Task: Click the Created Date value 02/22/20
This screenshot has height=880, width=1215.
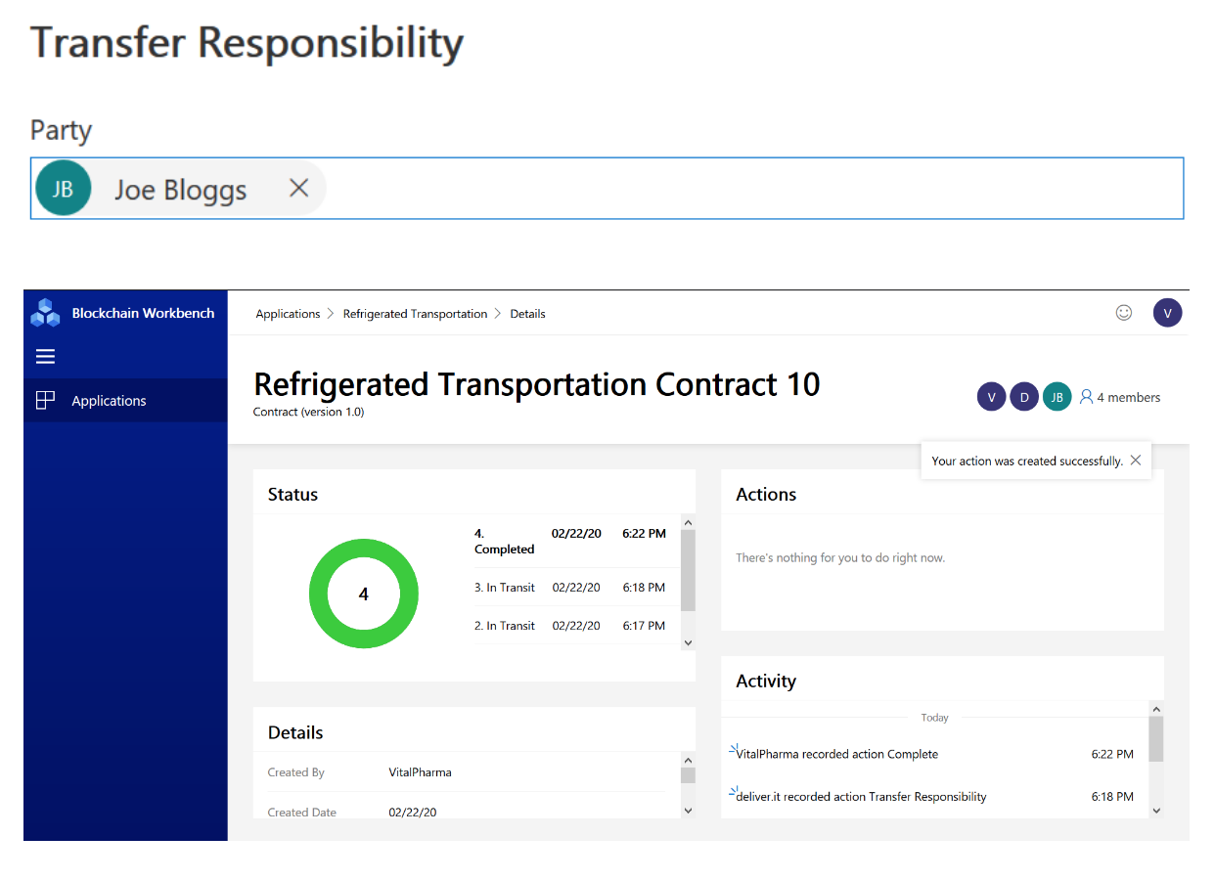Action: click(413, 813)
